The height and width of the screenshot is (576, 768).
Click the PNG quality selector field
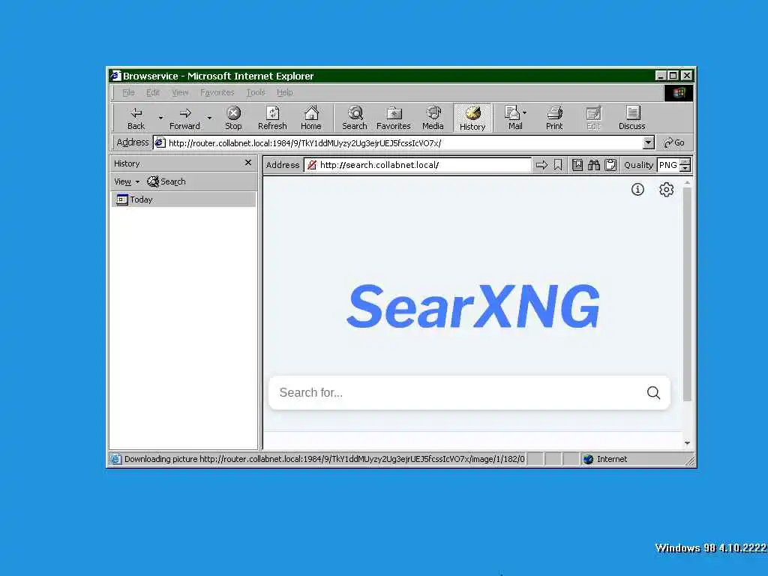pos(668,165)
